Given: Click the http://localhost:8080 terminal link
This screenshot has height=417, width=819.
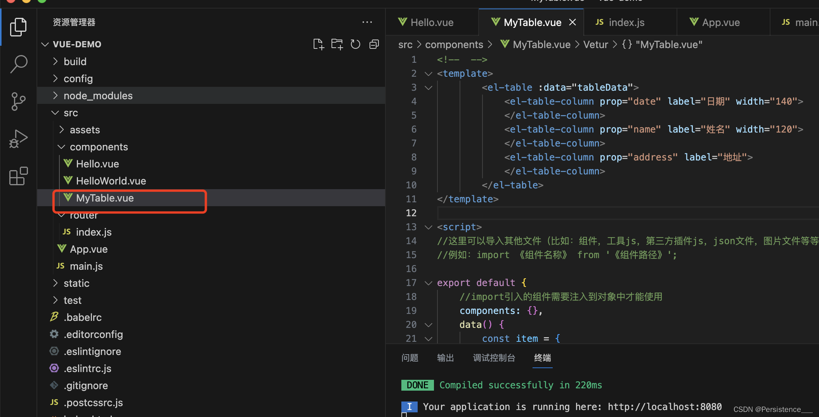Looking at the screenshot, I should 665,407.
